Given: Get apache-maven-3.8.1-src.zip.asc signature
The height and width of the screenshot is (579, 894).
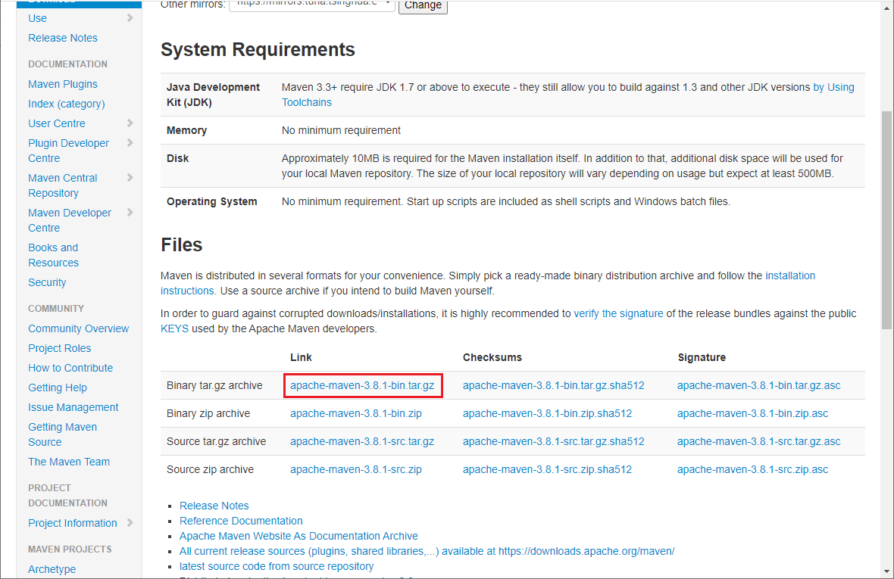Looking at the screenshot, I should pos(752,470).
